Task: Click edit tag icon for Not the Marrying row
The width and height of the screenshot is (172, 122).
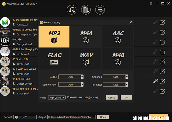Action: click(162, 52)
